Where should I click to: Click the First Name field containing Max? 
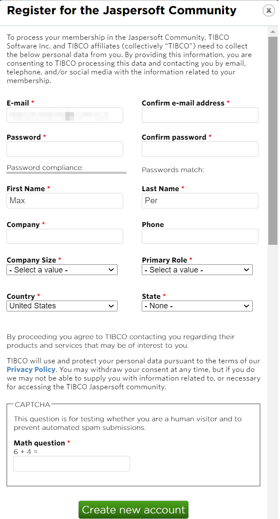click(65, 201)
